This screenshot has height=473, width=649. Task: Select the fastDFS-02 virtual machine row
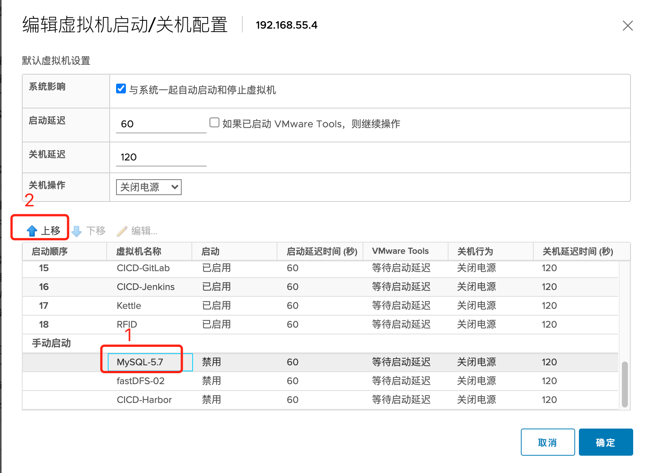pyautogui.click(x=140, y=381)
